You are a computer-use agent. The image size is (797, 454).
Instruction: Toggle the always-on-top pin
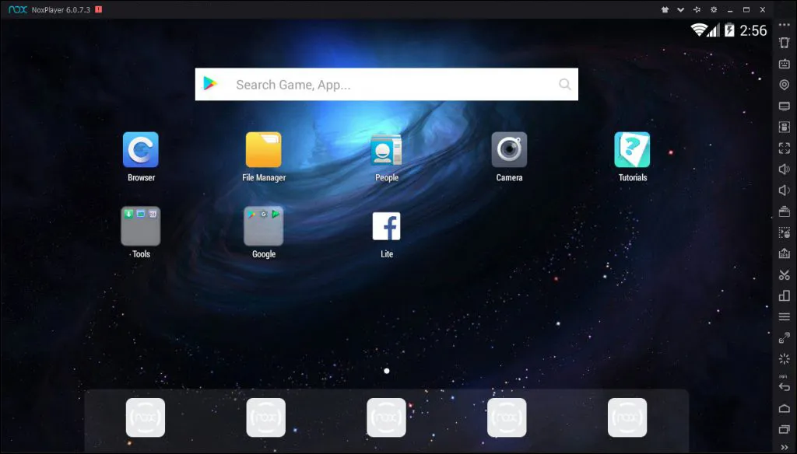(697, 9)
